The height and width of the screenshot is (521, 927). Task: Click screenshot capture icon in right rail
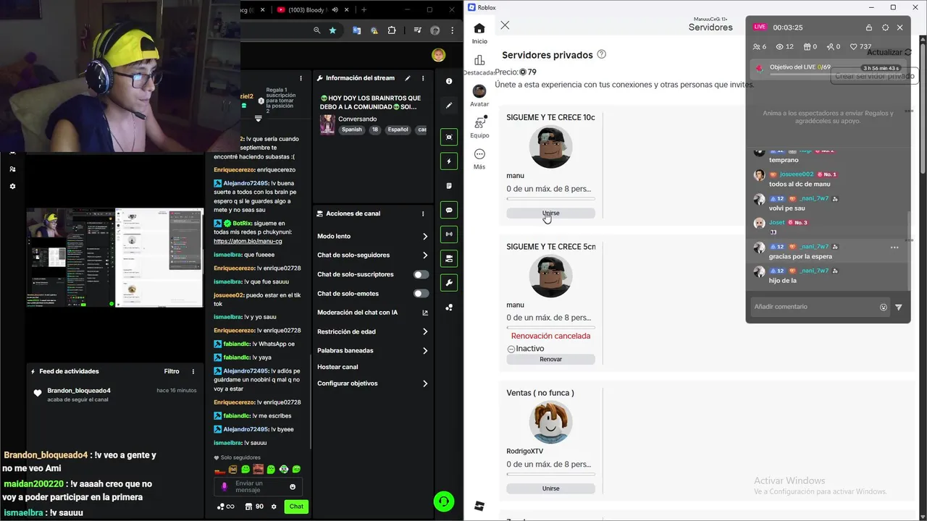pyautogui.click(x=449, y=137)
